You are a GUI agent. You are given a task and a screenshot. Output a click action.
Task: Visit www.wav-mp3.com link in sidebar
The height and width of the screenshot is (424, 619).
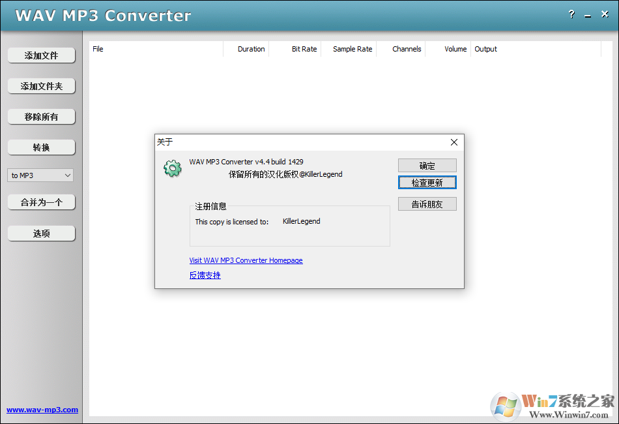(42, 410)
